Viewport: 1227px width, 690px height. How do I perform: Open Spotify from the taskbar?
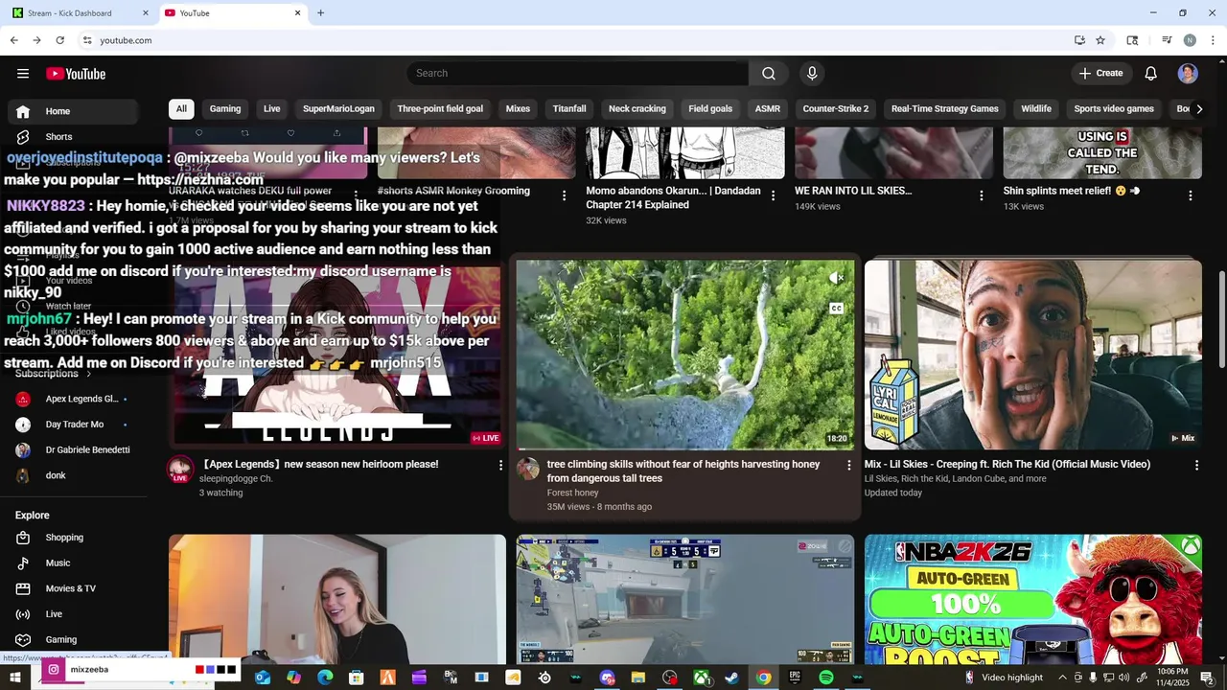pyautogui.click(x=826, y=678)
